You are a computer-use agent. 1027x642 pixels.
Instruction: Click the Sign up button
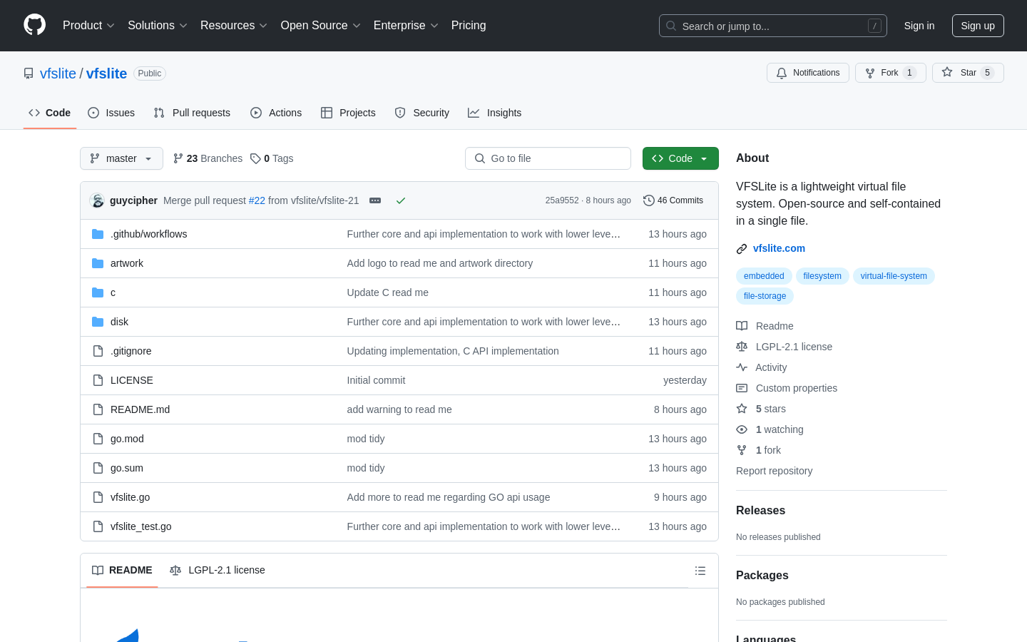click(978, 26)
